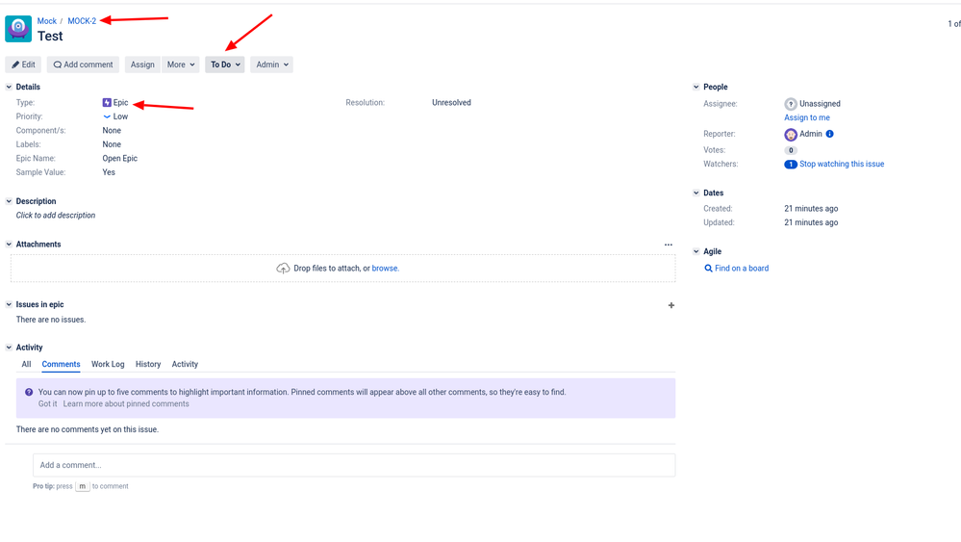Screen dimensions: 961x542
Task: Dismiss banner with Got it link
Action: point(47,404)
